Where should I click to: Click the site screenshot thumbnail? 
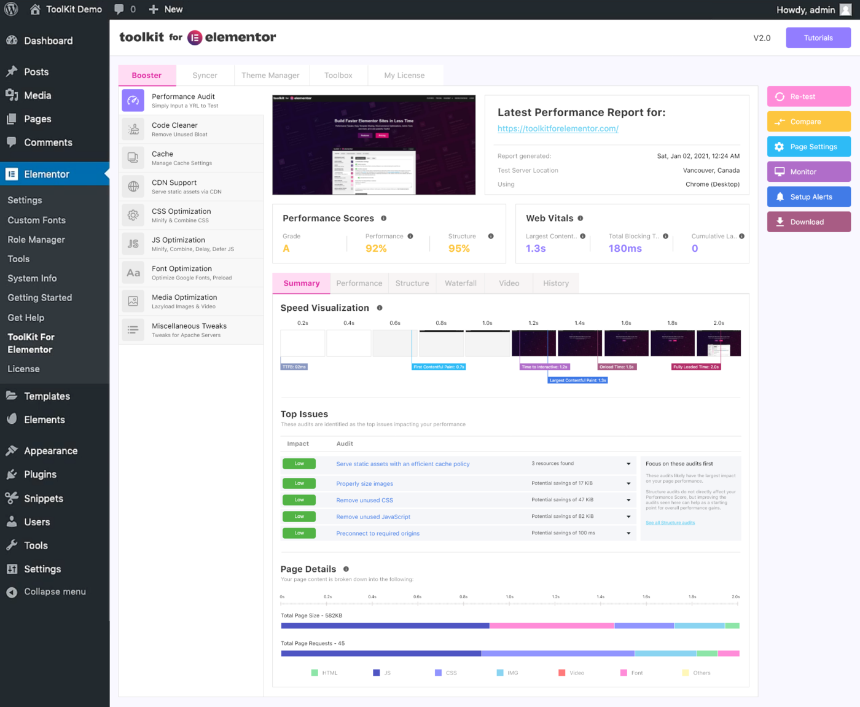(x=374, y=145)
